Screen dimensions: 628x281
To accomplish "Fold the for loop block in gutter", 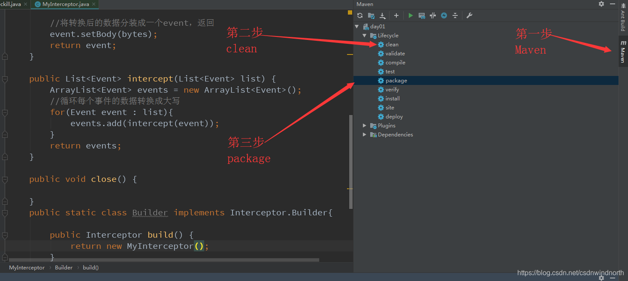I will click(x=5, y=112).
